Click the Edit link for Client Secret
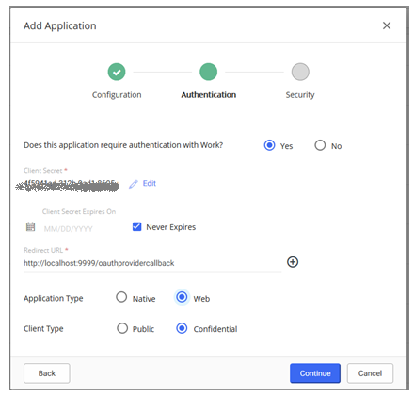This screenshot has height=397, width=414. [150, 183]
